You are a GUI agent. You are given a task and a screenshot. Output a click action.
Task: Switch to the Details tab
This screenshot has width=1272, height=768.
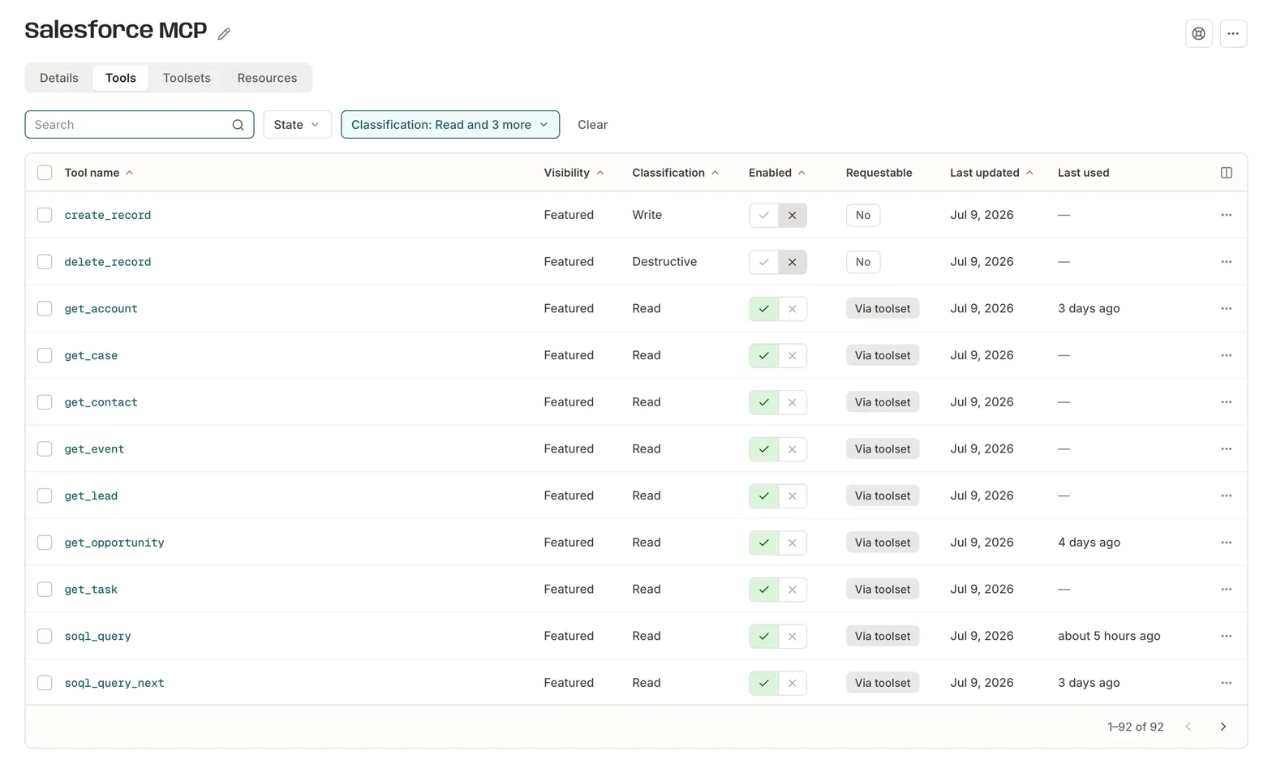(59, 78)
